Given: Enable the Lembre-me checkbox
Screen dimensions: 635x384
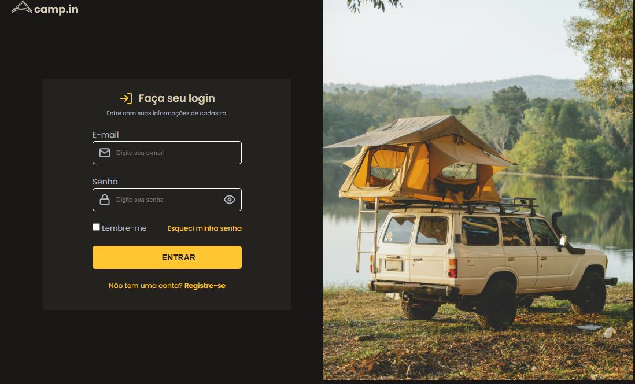Looking at the screenshot, I should (96, 227).
